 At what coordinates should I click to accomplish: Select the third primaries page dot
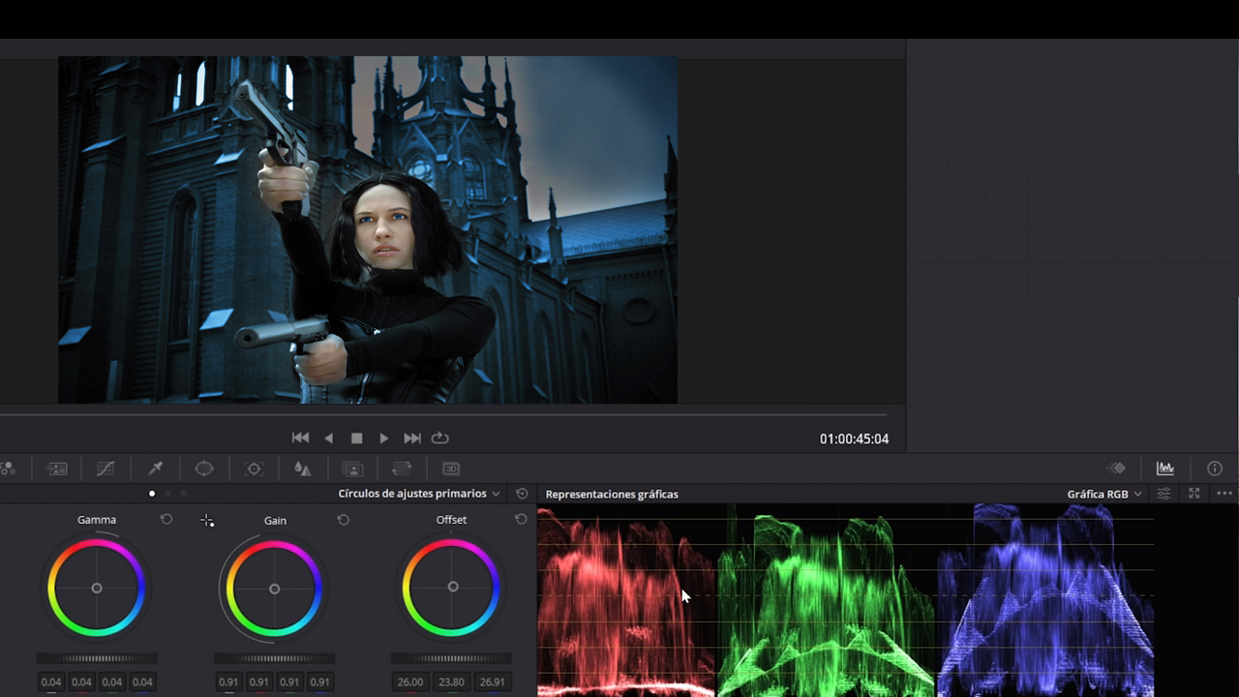183,494
